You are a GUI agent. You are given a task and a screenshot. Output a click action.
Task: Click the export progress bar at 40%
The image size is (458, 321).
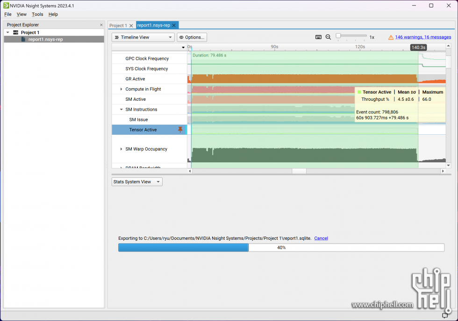281,248
